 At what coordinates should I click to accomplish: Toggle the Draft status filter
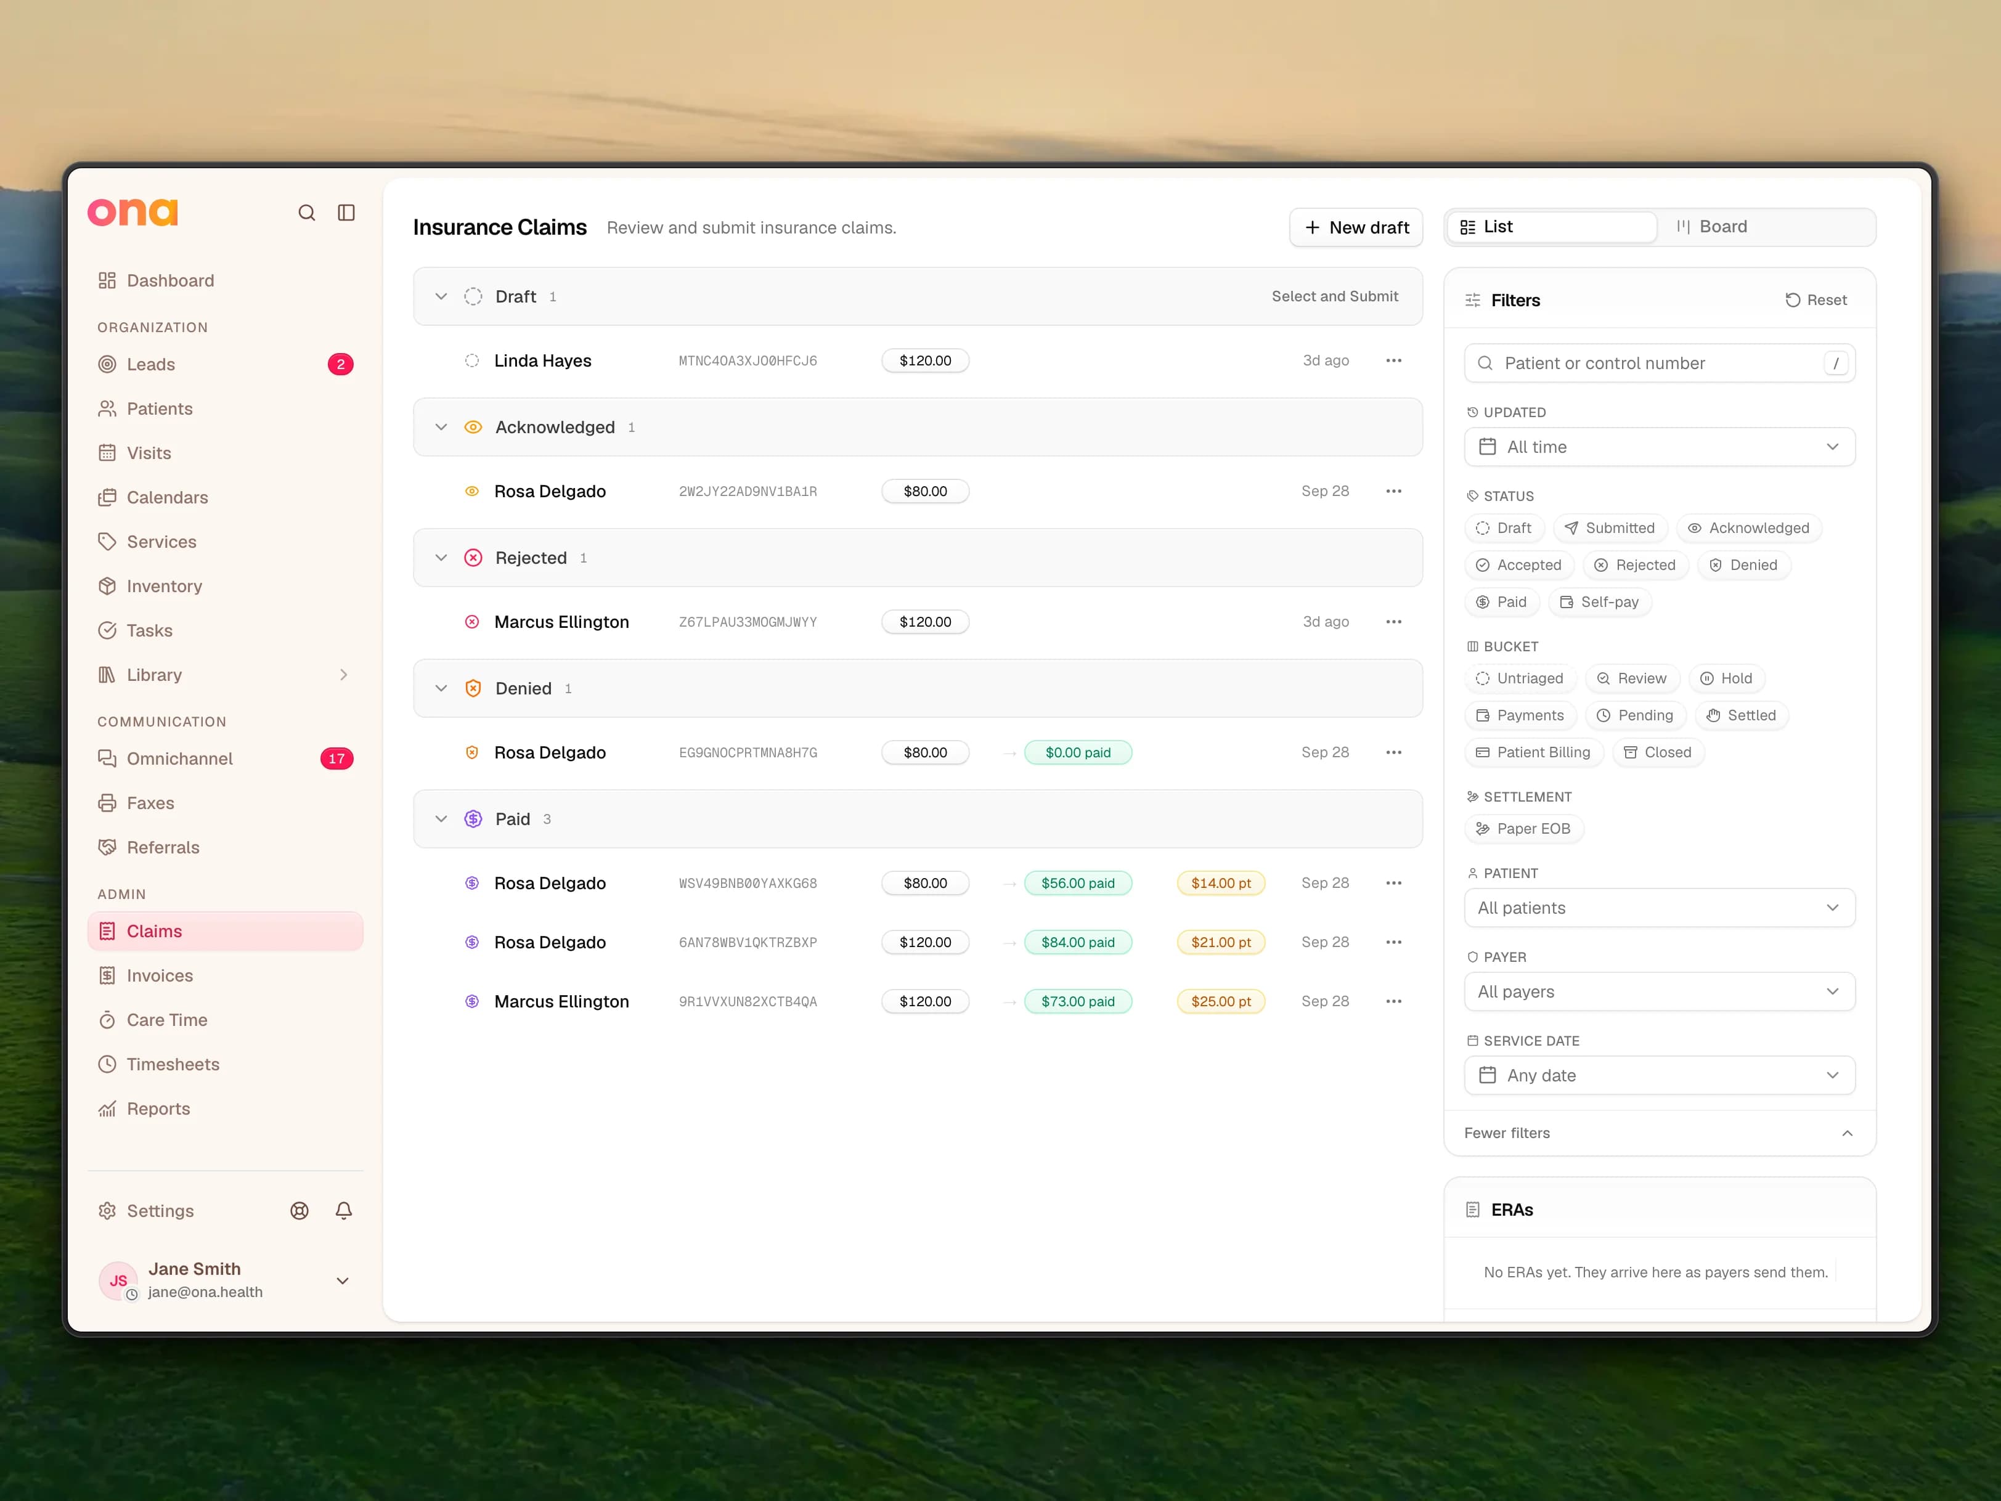[1504, 528]
